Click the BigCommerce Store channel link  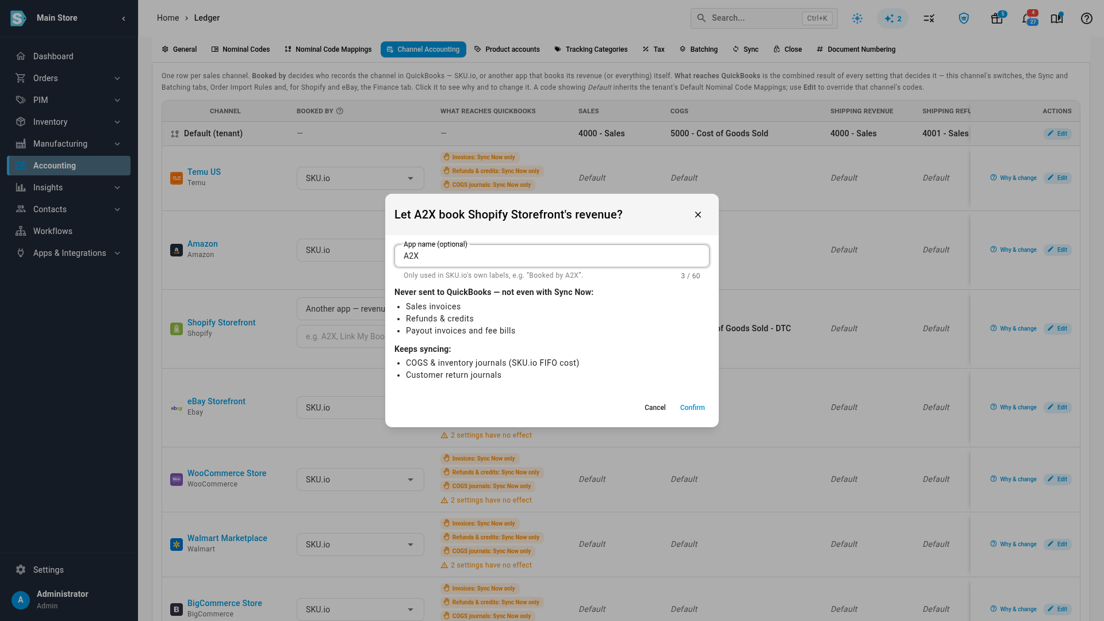pos(225,603)
